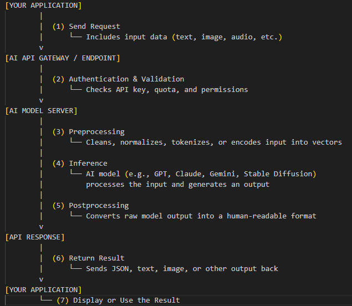The image size is (352, 306).
Task: Select the "[API RESPONSE]" heading
Action: tap(34, 237)
